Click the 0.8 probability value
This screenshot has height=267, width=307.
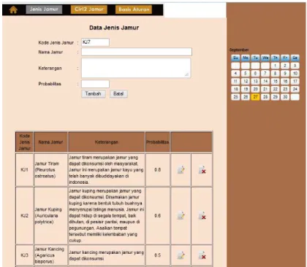[x=158, y=170]
